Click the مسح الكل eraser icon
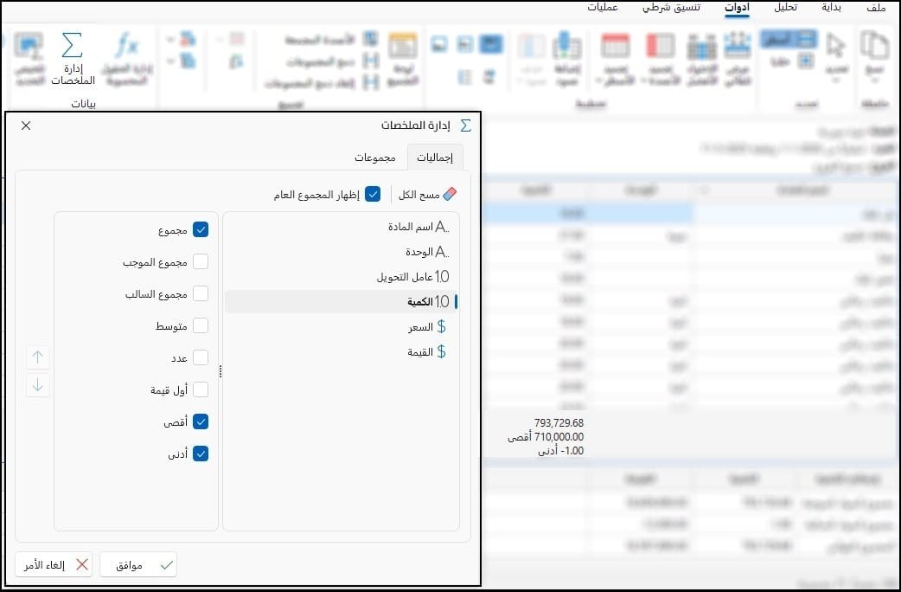This screenshot has width=901, height=592. pyautogui.click(x=450, y=195)
